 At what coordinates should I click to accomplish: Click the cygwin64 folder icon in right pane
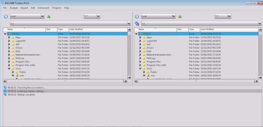[144, 41]
